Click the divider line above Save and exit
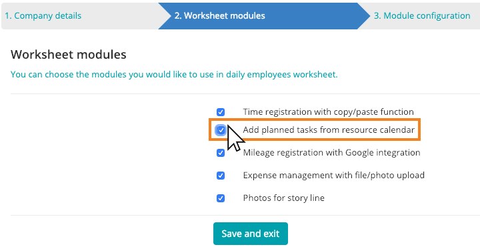 point(245,215)
